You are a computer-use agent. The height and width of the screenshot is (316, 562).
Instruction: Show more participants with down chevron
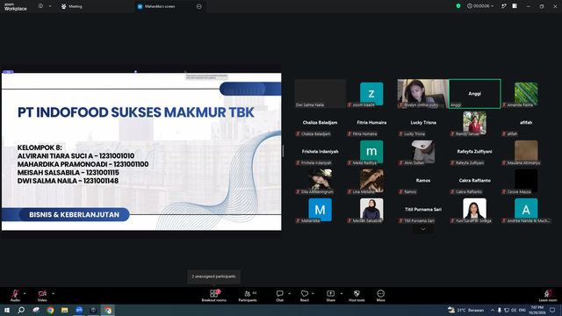(x=423, y=229)
